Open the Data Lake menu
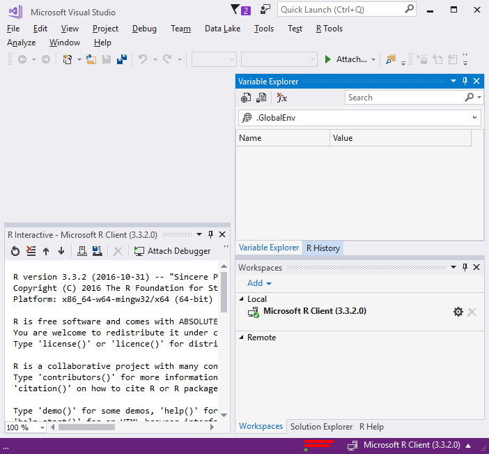 click(x=222, y=29)
